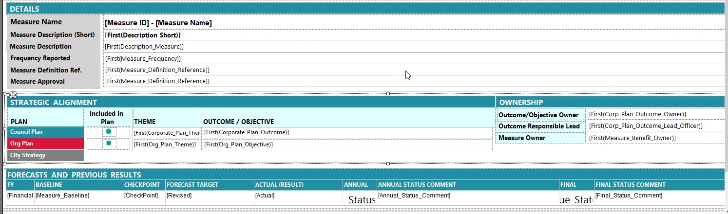Select the teal square indicator in Org Plan row
728x214 pixels.
[x=109, y=143]
